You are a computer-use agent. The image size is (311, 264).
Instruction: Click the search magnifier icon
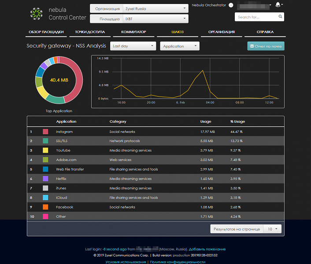(280, 17)
